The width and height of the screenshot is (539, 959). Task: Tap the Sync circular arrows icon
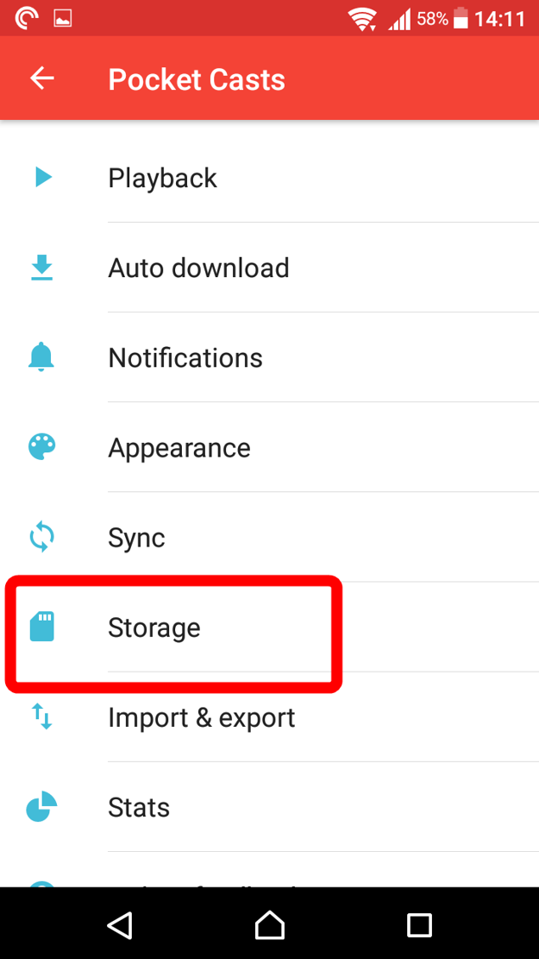pos(42,537)
